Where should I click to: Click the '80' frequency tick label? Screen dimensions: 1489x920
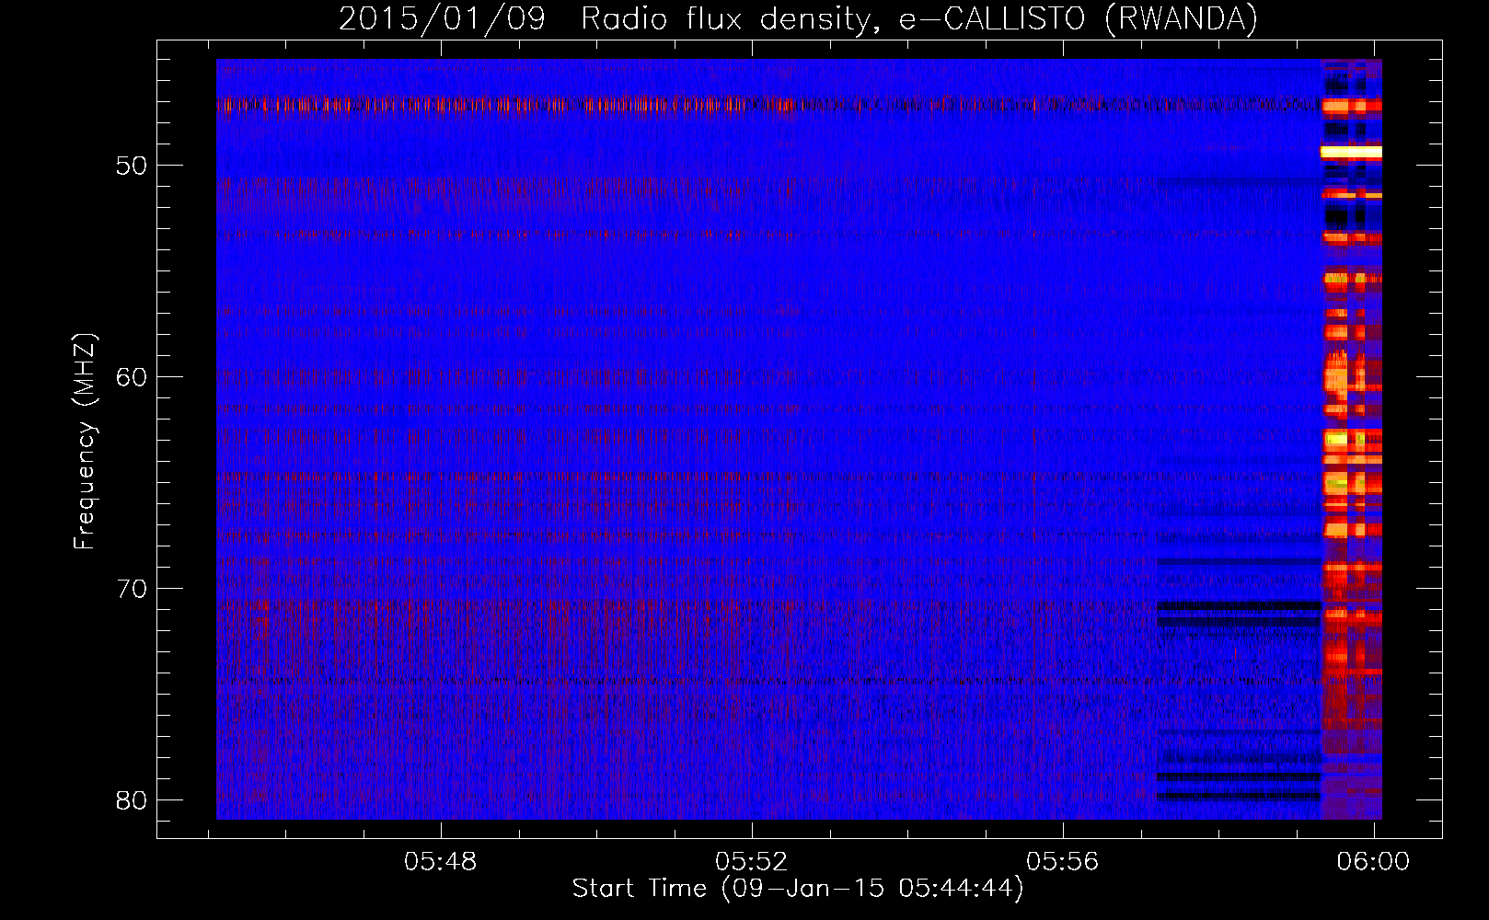132,800
